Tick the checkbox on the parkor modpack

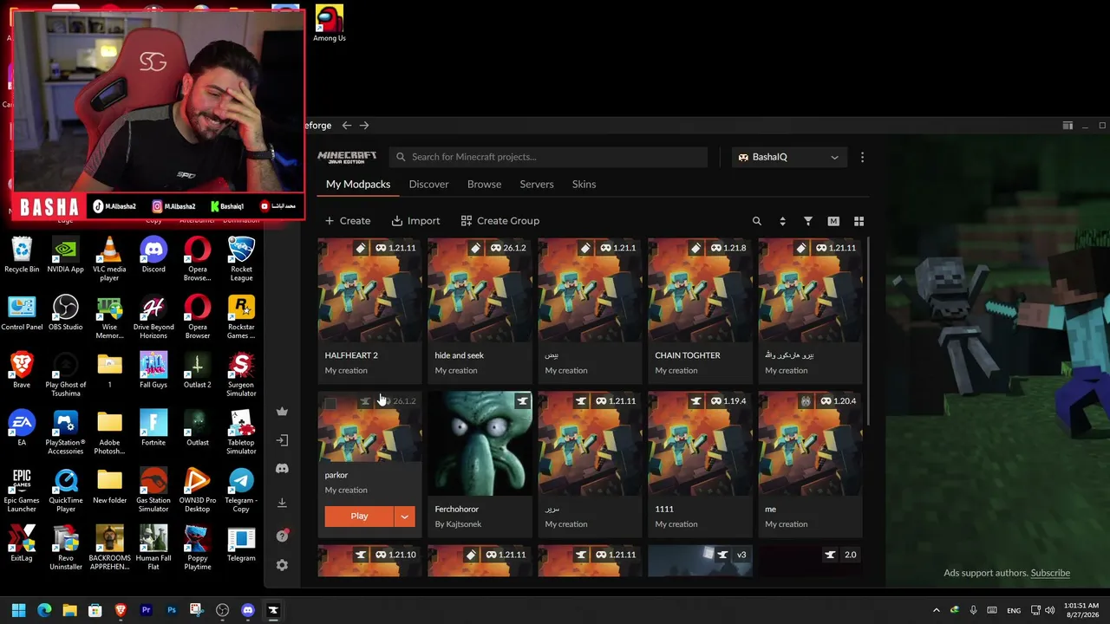click(x=330, y=403)
